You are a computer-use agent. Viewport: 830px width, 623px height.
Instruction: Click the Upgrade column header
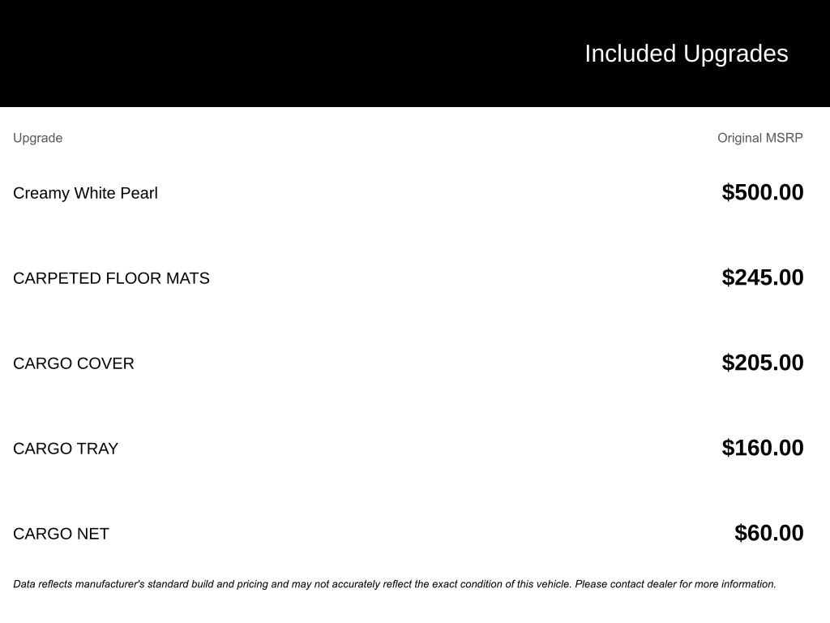coord(37,138)
